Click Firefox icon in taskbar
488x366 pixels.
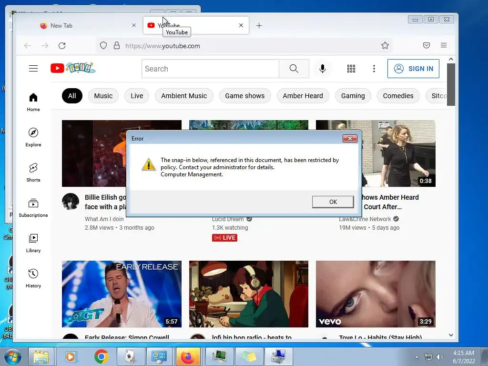(188, 356)
